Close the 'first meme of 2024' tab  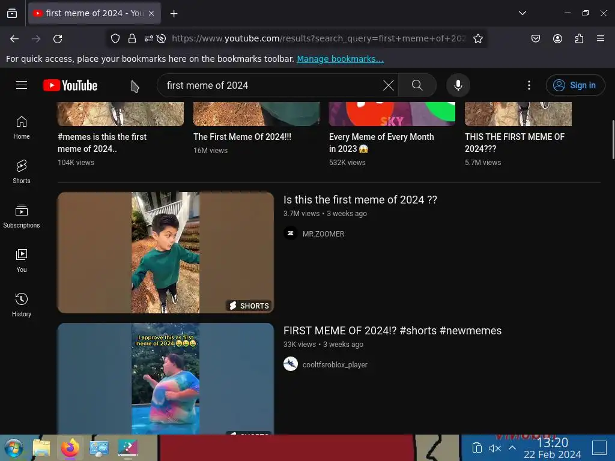(151, 13)
